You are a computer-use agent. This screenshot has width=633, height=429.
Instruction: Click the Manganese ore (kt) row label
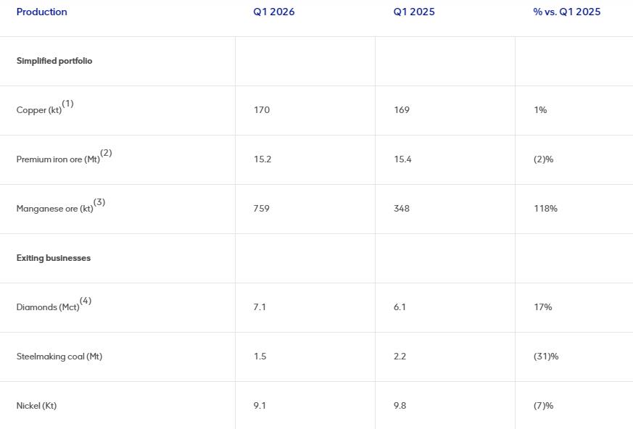tap(54, 209)
